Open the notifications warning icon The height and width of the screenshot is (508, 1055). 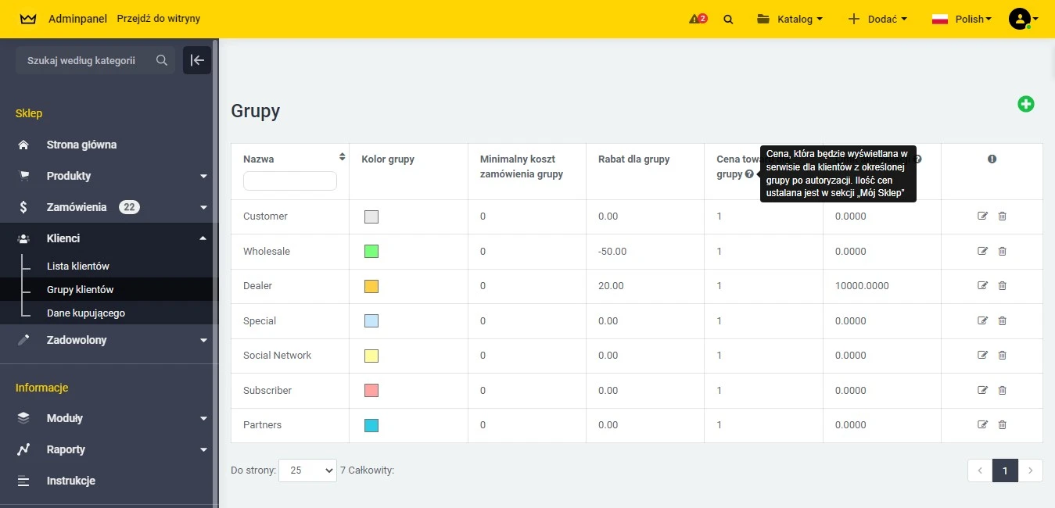click(697, 19)
